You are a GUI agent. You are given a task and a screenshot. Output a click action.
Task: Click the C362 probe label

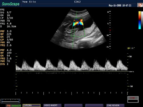(x=78, y=2)
